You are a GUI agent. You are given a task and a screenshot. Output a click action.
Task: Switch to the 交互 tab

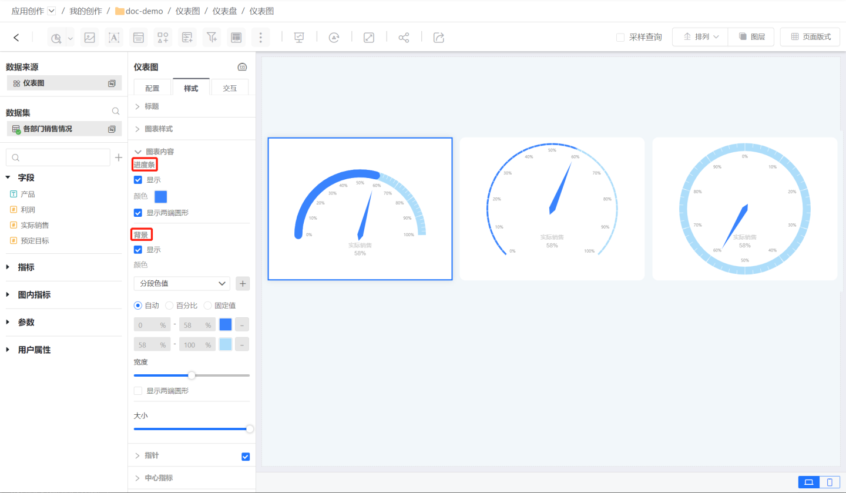(x=230, y=88)
